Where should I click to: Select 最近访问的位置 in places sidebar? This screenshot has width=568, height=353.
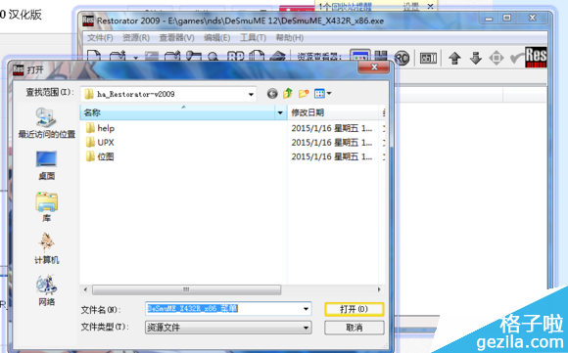point(47,123)
